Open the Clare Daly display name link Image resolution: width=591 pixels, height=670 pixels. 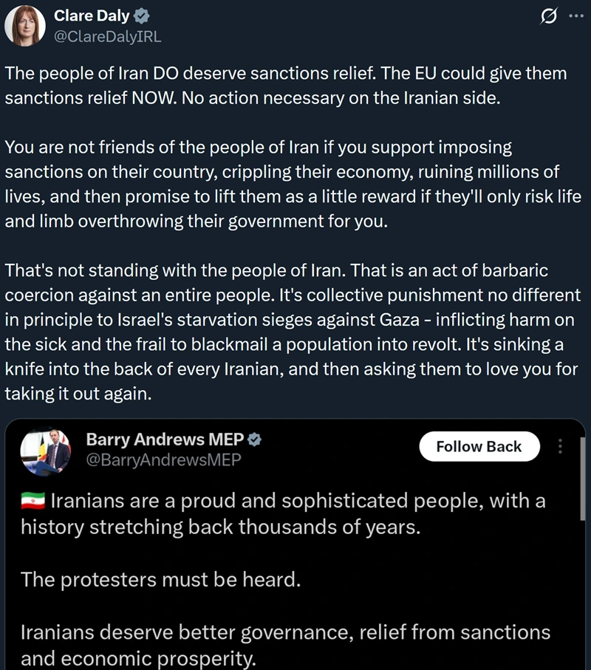92,16
